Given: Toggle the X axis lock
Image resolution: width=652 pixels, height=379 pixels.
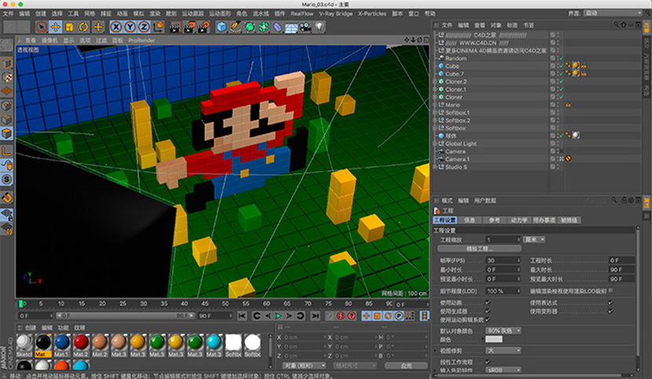Looking at the screenshot, I should tap(116, 27).
